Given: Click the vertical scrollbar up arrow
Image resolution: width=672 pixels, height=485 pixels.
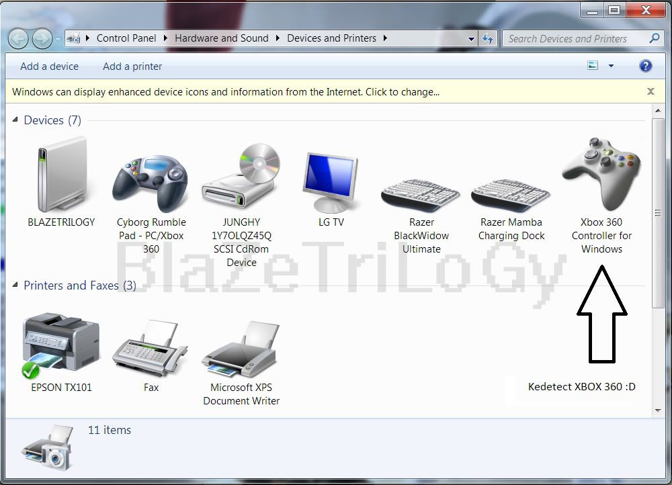Looking at the screenshot, I should 658,111.
